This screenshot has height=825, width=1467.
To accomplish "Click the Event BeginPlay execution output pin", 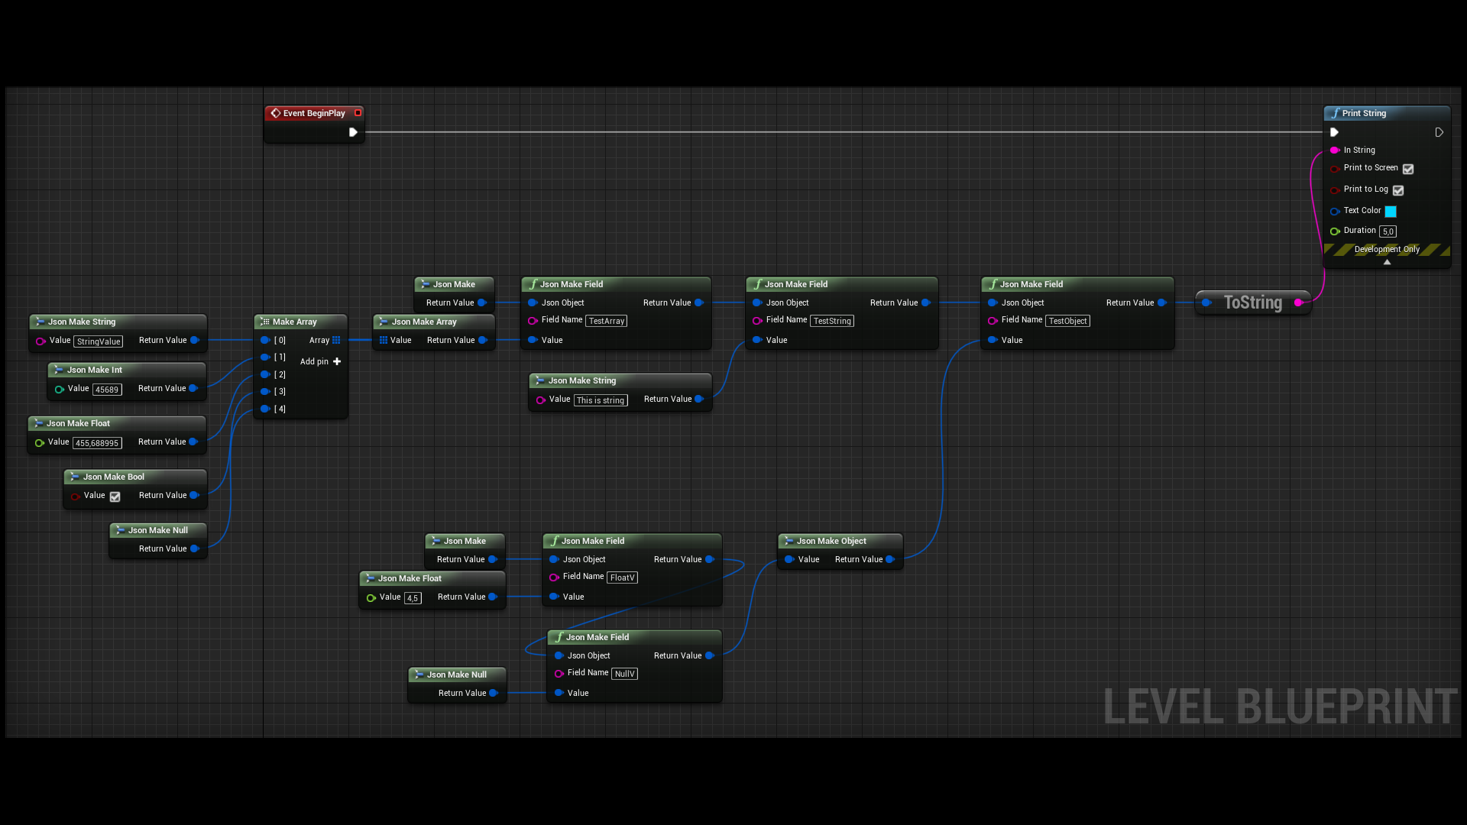I will 353,132.
